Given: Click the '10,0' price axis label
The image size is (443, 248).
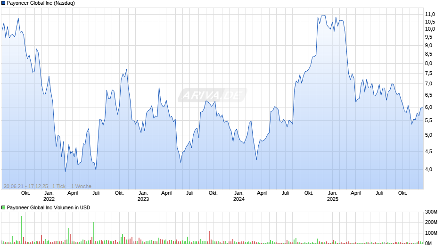Looking at the screenshot, I should coord(430,29).
